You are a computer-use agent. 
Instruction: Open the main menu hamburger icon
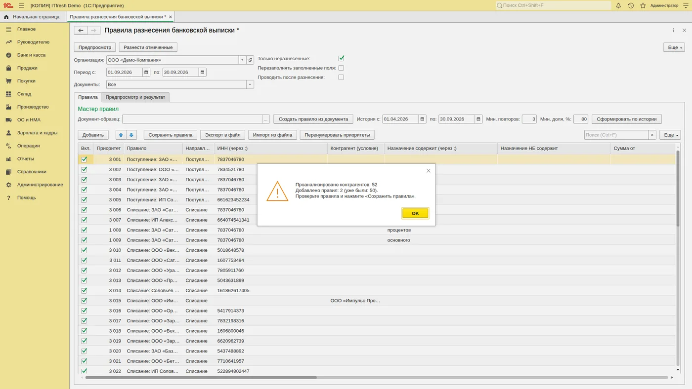point(22,5)
